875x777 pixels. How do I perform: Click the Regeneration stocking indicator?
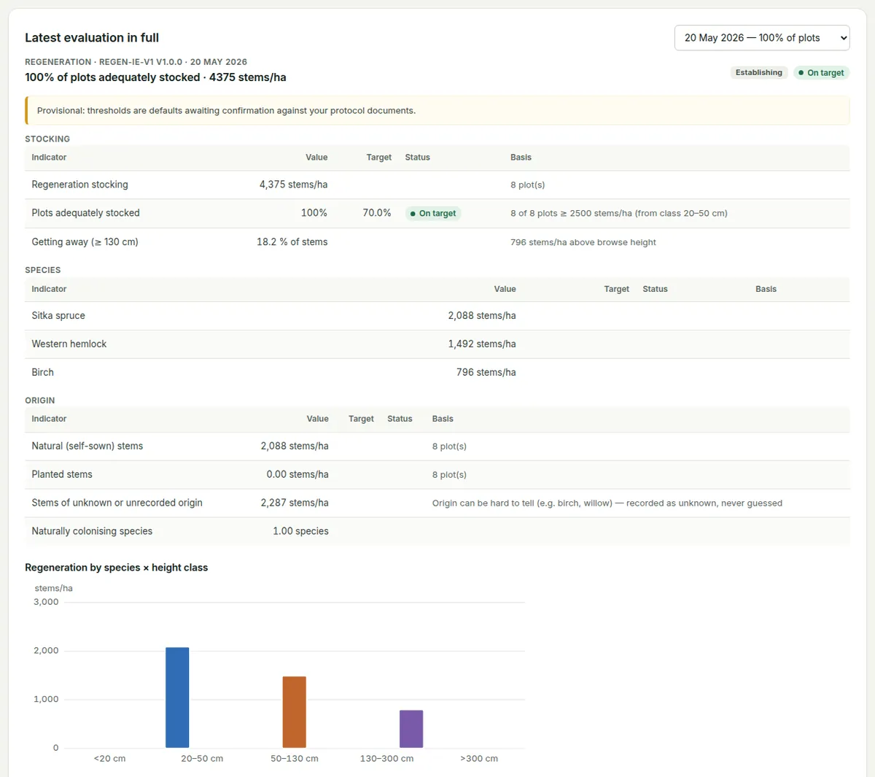80,185
